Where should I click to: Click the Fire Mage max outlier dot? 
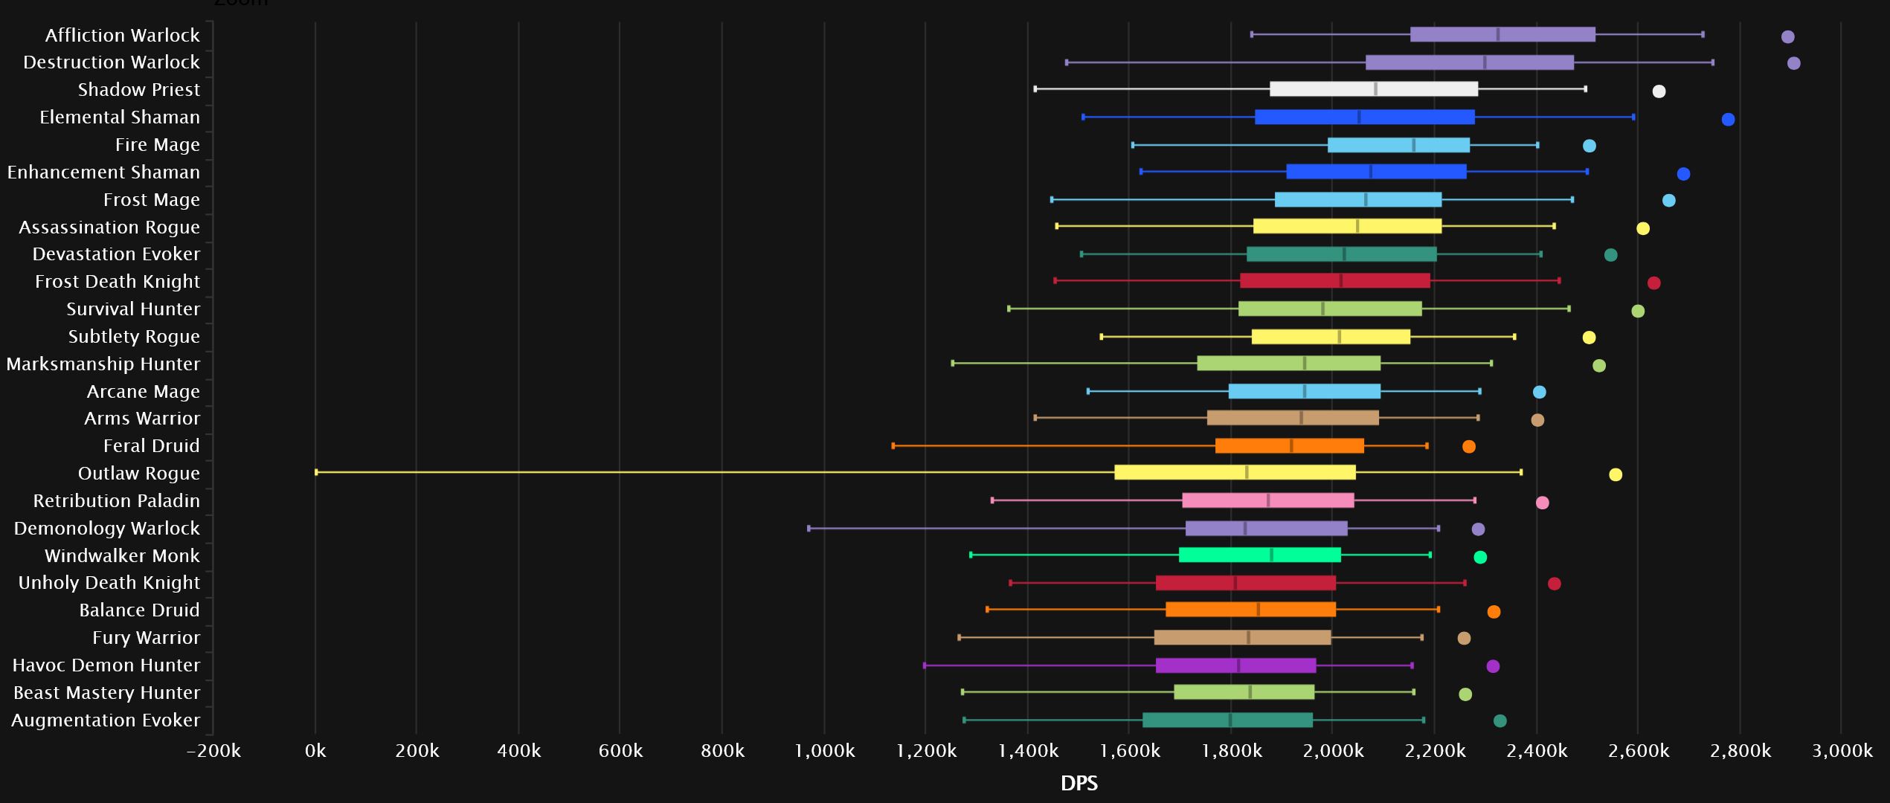[x=1589, y=146]
